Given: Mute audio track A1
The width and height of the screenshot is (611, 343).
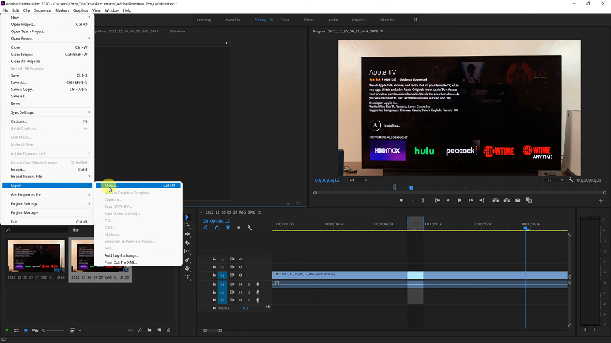Looking at the screenshot, I should pos(240,285).
